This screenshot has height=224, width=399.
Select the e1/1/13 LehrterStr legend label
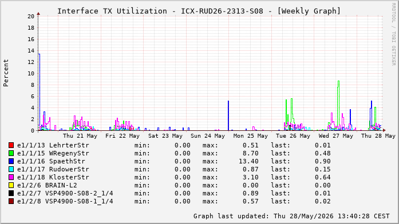[x=53, y=145]
